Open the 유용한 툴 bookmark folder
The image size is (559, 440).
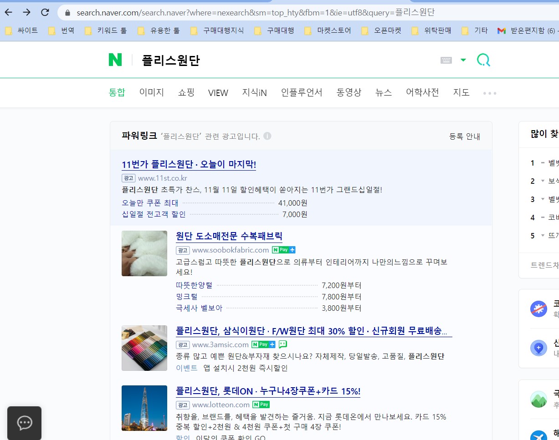pos(159,31)
